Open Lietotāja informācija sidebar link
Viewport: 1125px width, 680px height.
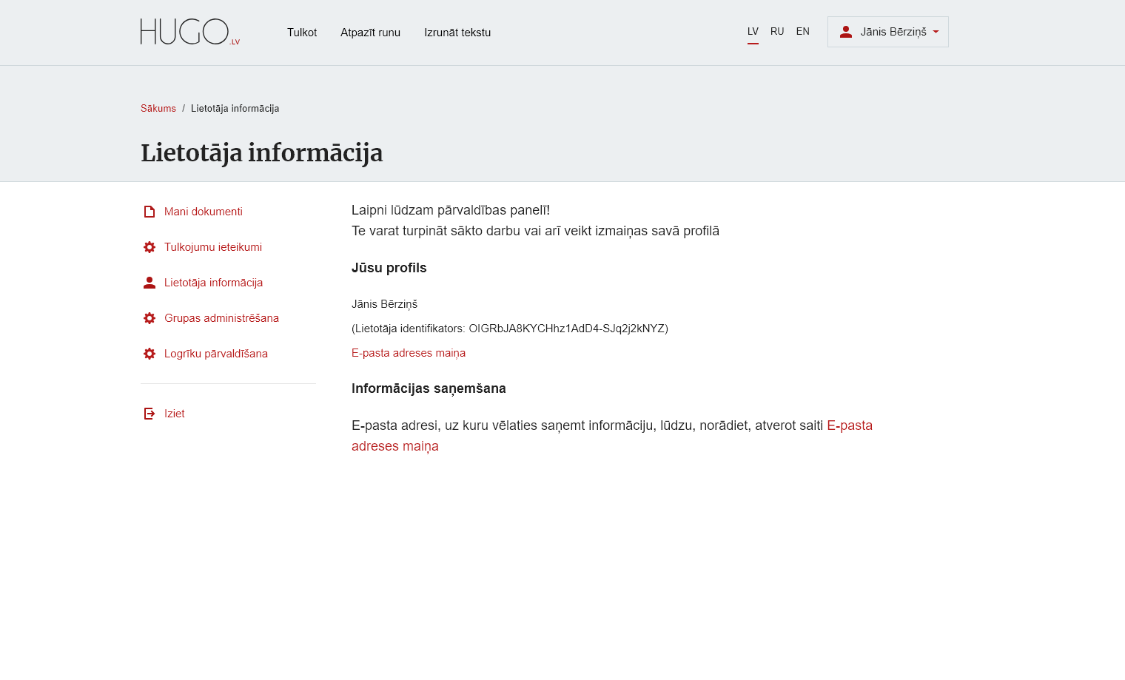click(213, 283)
